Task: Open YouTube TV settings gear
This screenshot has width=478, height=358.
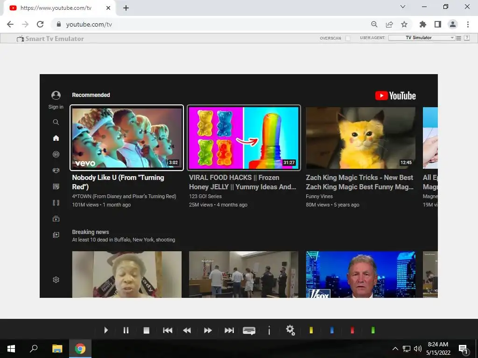Action: click(x=56, y=280)
